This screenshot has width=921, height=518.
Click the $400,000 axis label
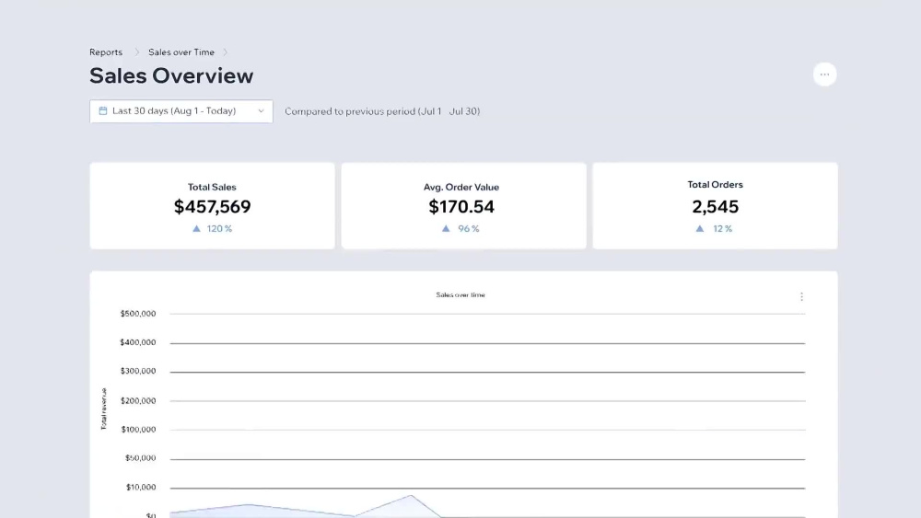pos(138,342)
